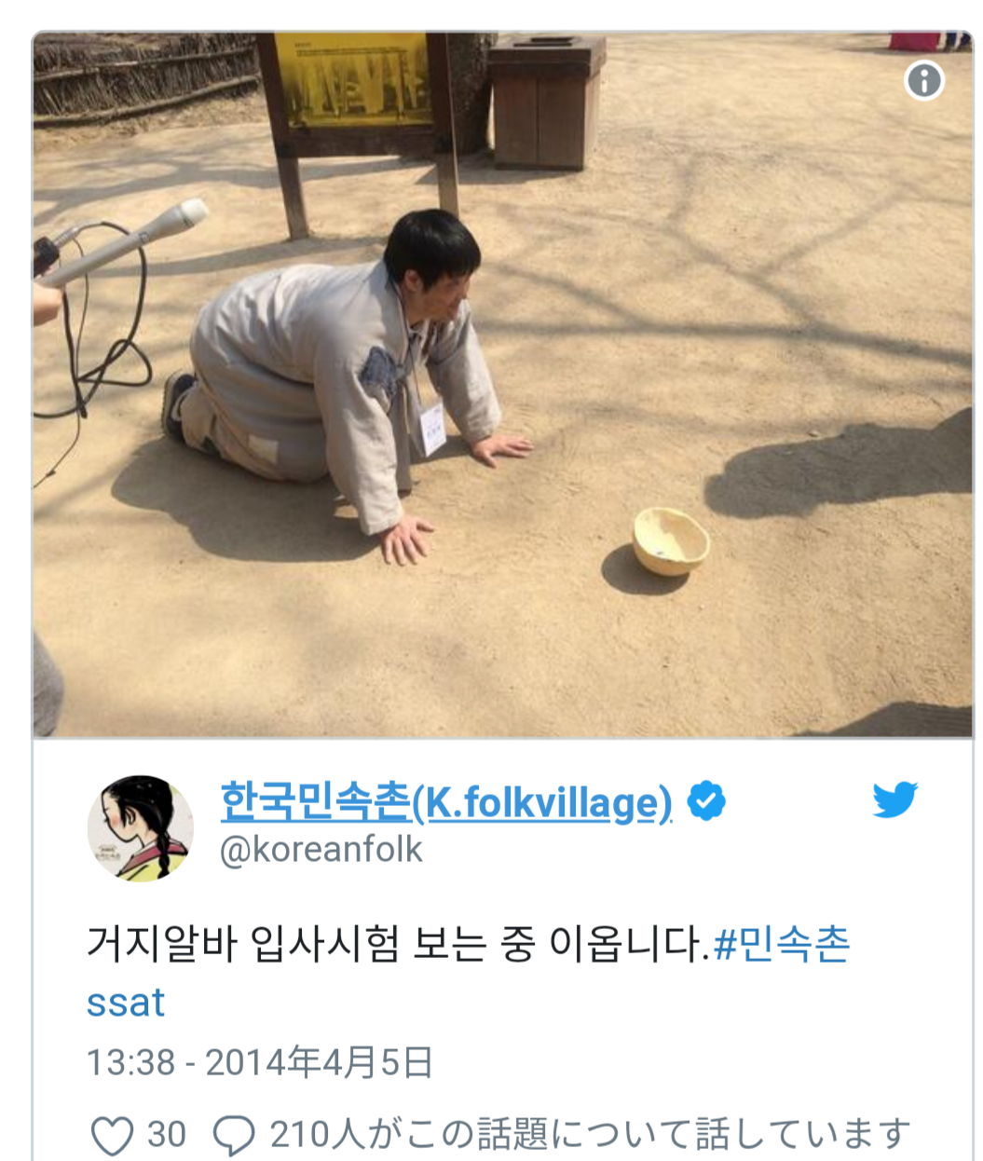Like the tweet with the heart icon
983x1161 pixels.
pos(113,1135)
